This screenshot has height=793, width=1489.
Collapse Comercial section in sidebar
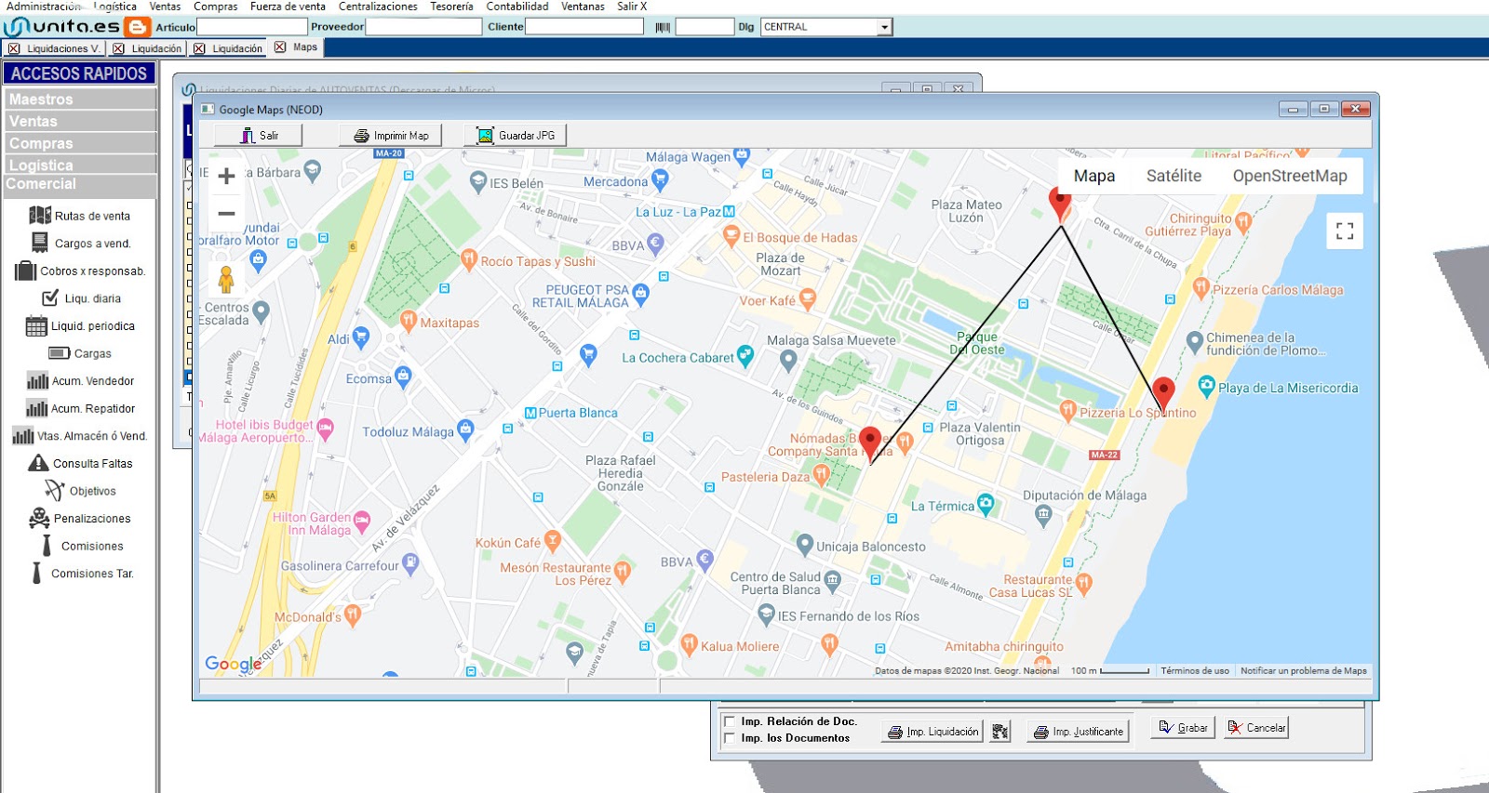79,185
